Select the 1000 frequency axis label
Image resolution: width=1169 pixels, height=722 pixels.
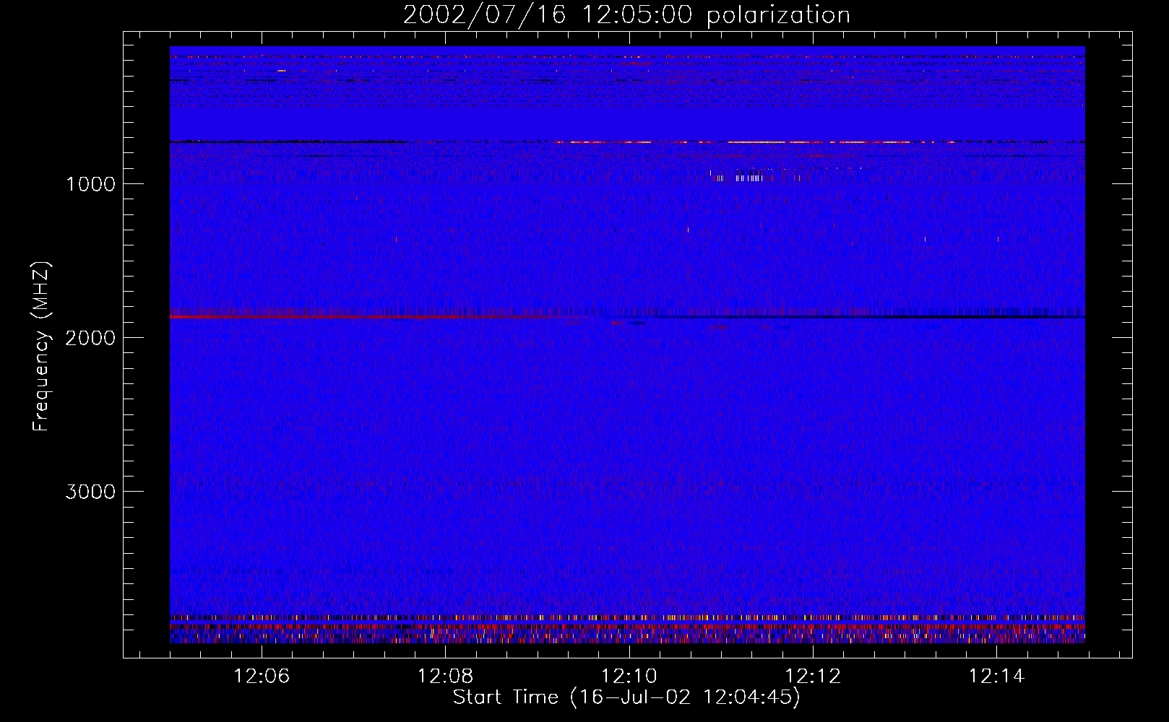(x=90, y=184)
